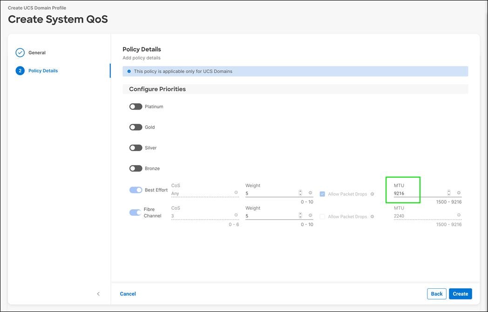Uncheck Allow Packet Drops for Best Effort
Screen dimensions: 488x312
[322, 194]
